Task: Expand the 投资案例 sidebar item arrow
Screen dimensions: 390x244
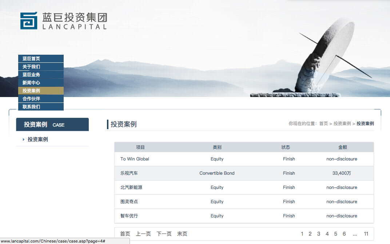Action: pyautogui.click(x=24, y=140)
